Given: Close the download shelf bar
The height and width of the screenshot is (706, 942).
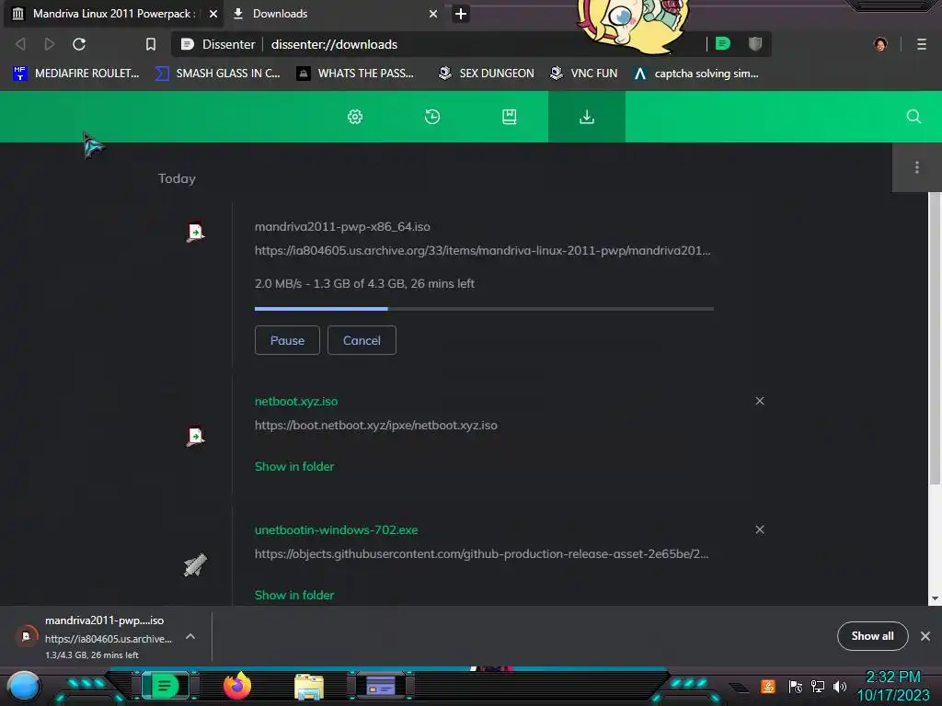Looking at the screenshot, I should pyautogui.click(x=925, y=636).
